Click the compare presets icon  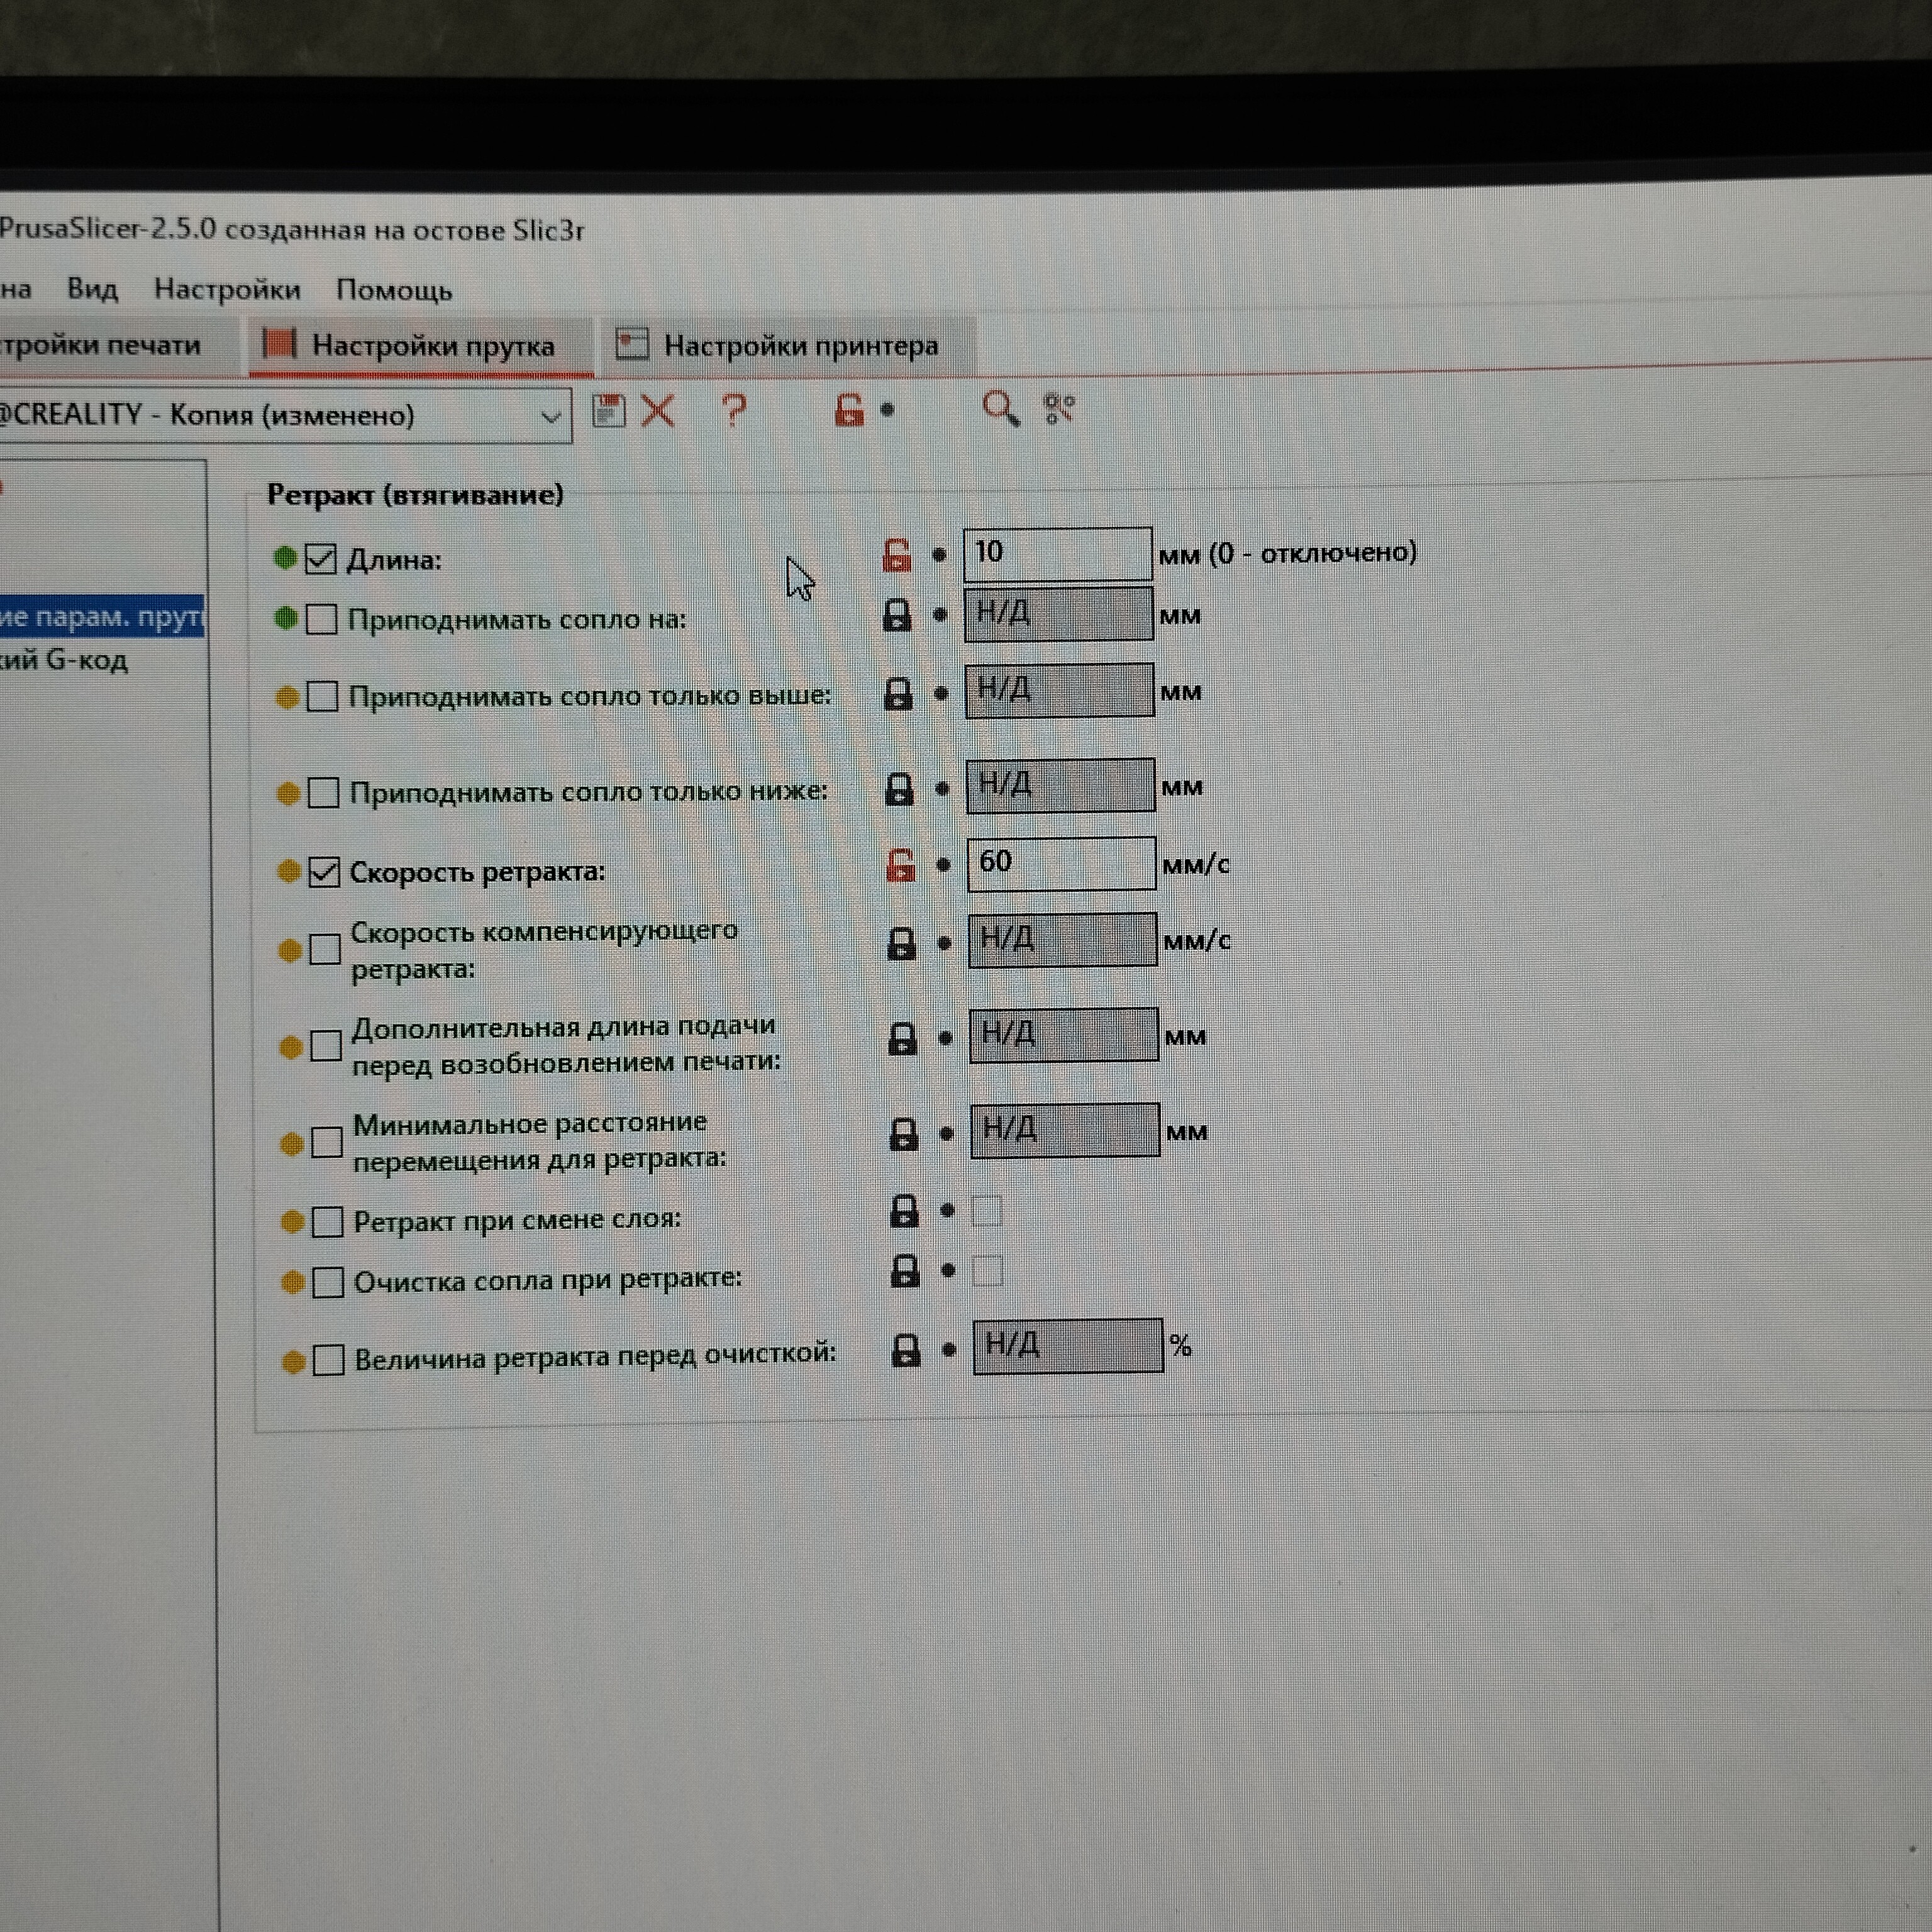1059,408
